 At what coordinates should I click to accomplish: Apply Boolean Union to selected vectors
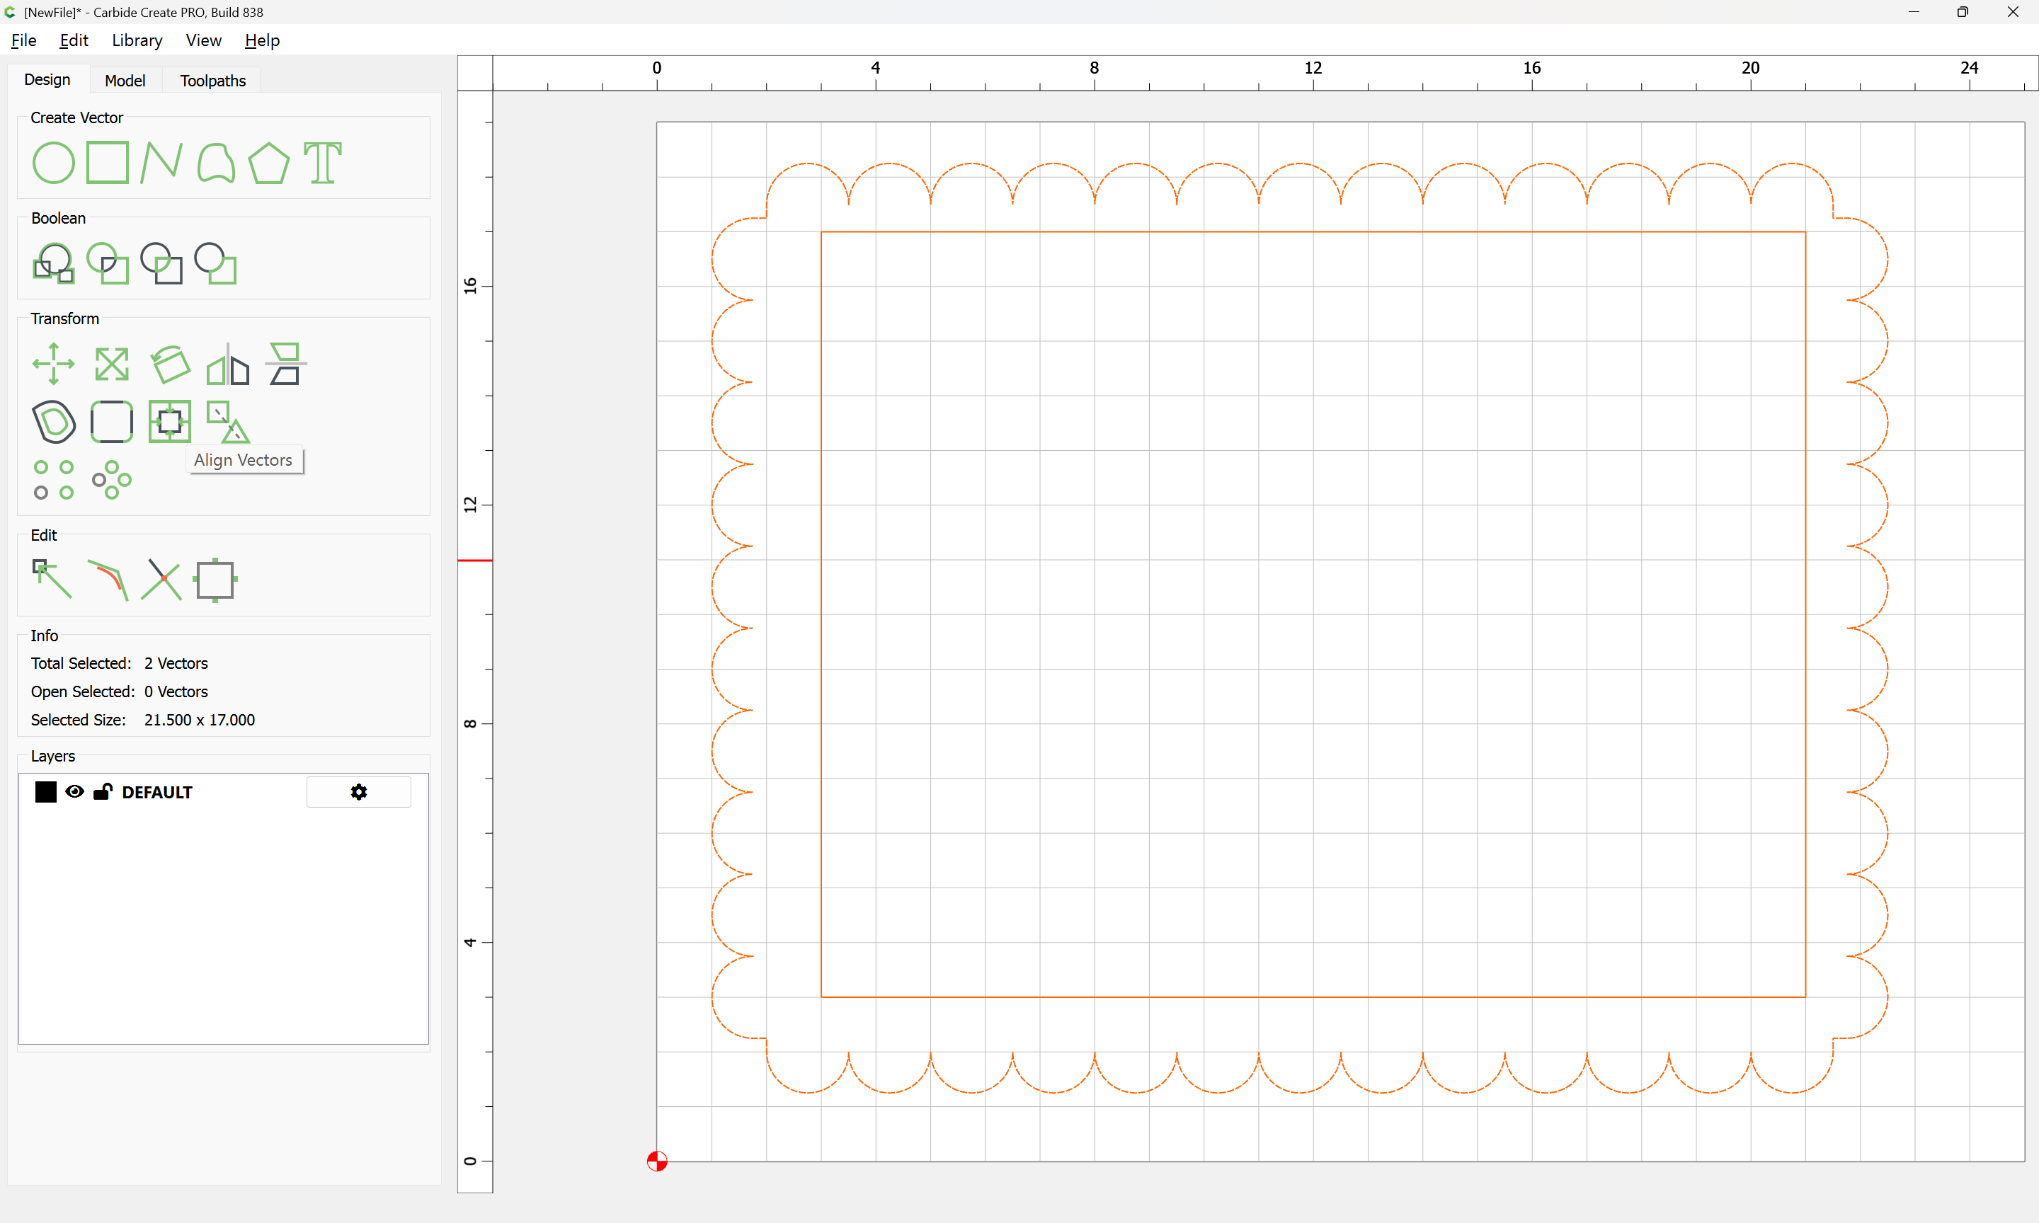[x=54, y=264]
